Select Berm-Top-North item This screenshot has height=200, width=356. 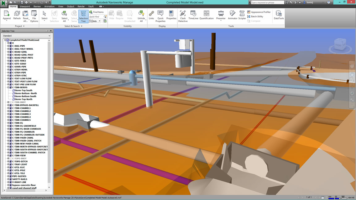point(23,99)
